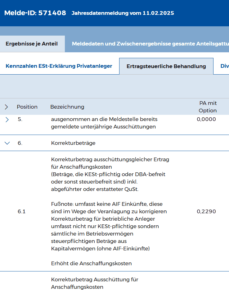The image size is (229, 290).
Task: Click position number 5.
Action: [20, 119]
